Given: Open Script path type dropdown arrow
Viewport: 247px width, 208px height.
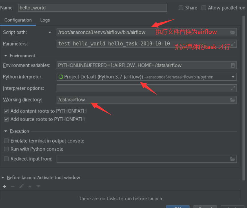Looking at the screenshot, I should point(50,32).
